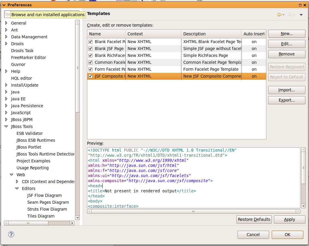Select JSF Flow Diagram in tree
Screen dimensions: 309x246
[x=44, y=195]
